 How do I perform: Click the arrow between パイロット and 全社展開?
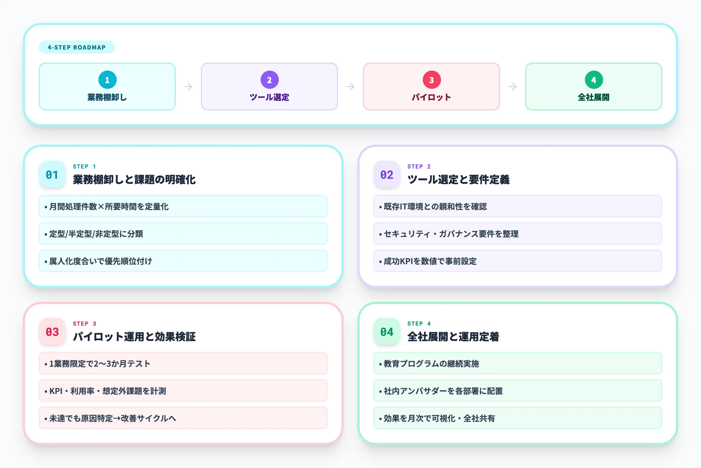[512, 87]
